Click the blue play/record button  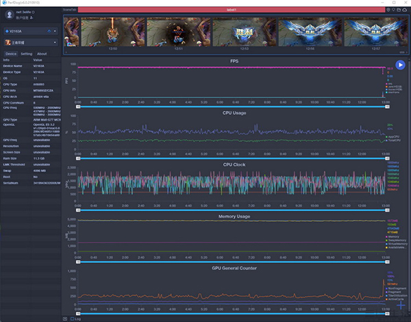click(400, 65)
